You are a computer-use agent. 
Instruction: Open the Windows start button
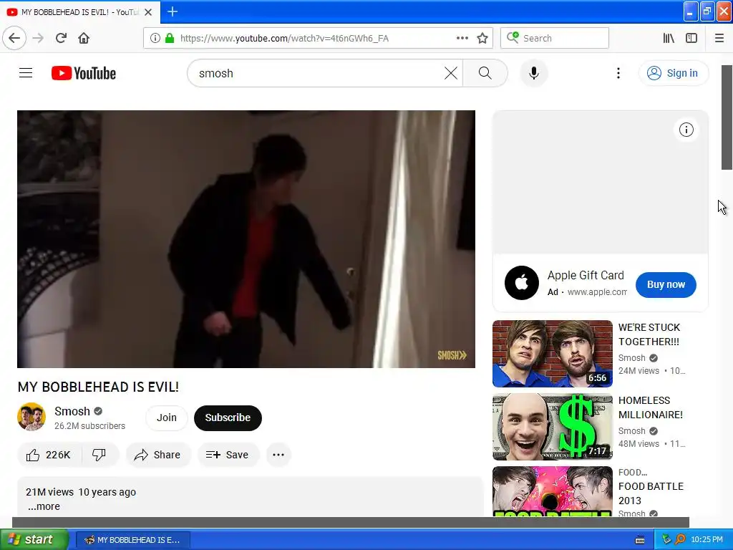[x=34, y=539]
